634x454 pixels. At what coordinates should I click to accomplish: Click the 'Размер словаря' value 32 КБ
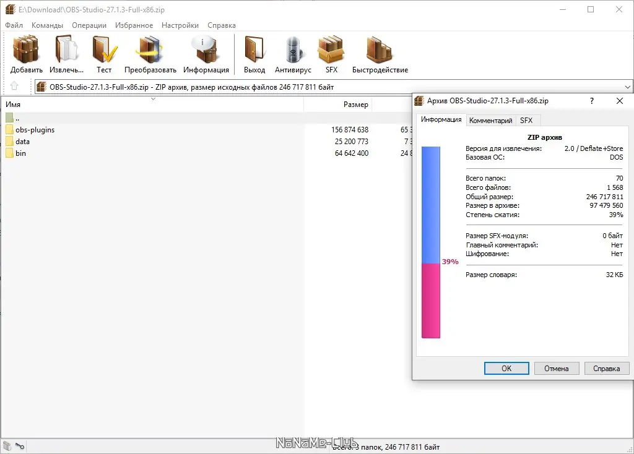point(614,275)
